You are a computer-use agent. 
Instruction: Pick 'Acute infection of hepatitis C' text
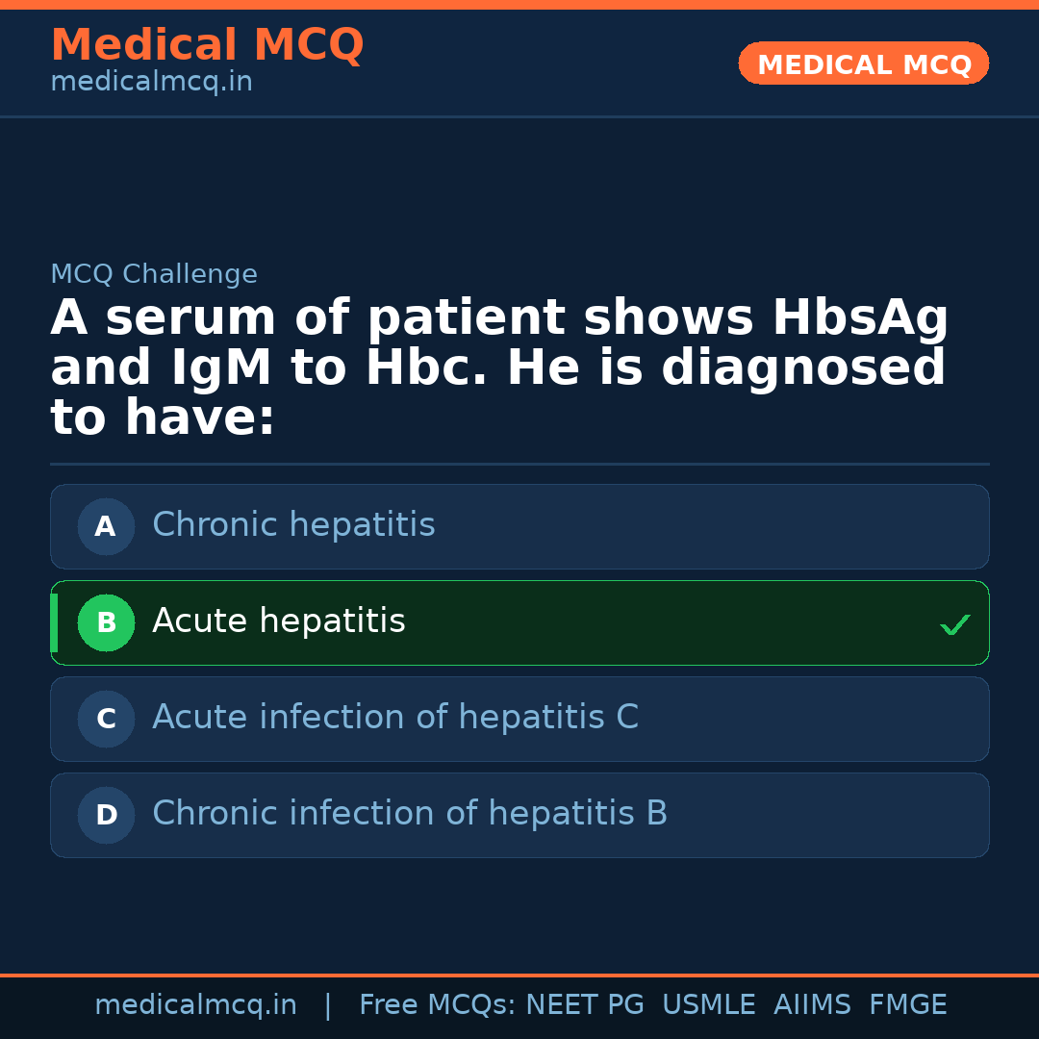pos(394,718)
